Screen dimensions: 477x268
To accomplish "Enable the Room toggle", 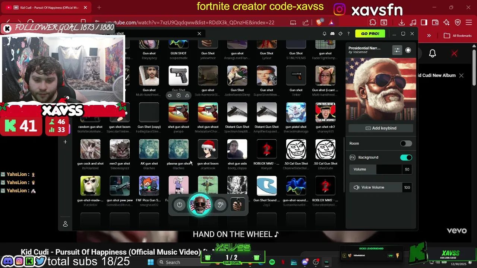I will click(406, 143).
